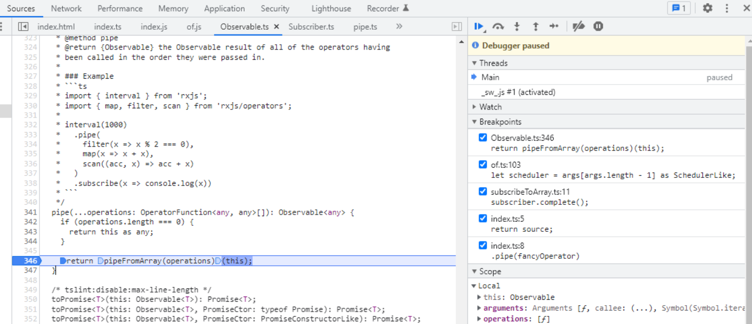Open DevTools more options menu
The image size is (752, 324).
(727, 8)
